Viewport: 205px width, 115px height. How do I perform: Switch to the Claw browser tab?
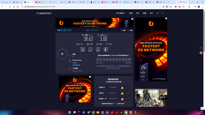point(95,2)
